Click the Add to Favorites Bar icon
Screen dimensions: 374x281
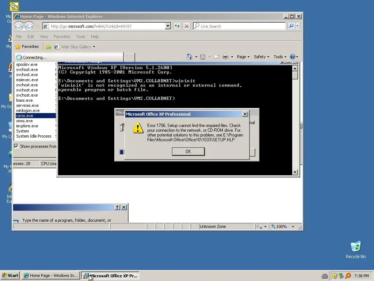48,47
